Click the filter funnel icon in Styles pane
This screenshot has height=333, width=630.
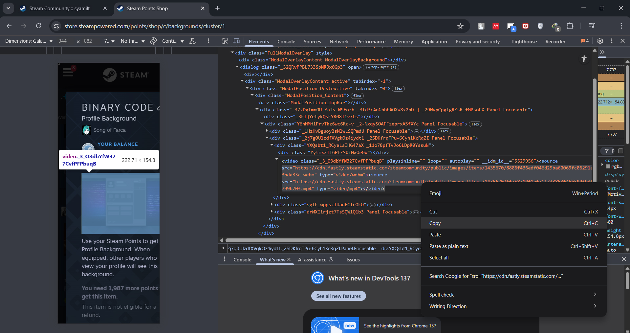[607, 151]
